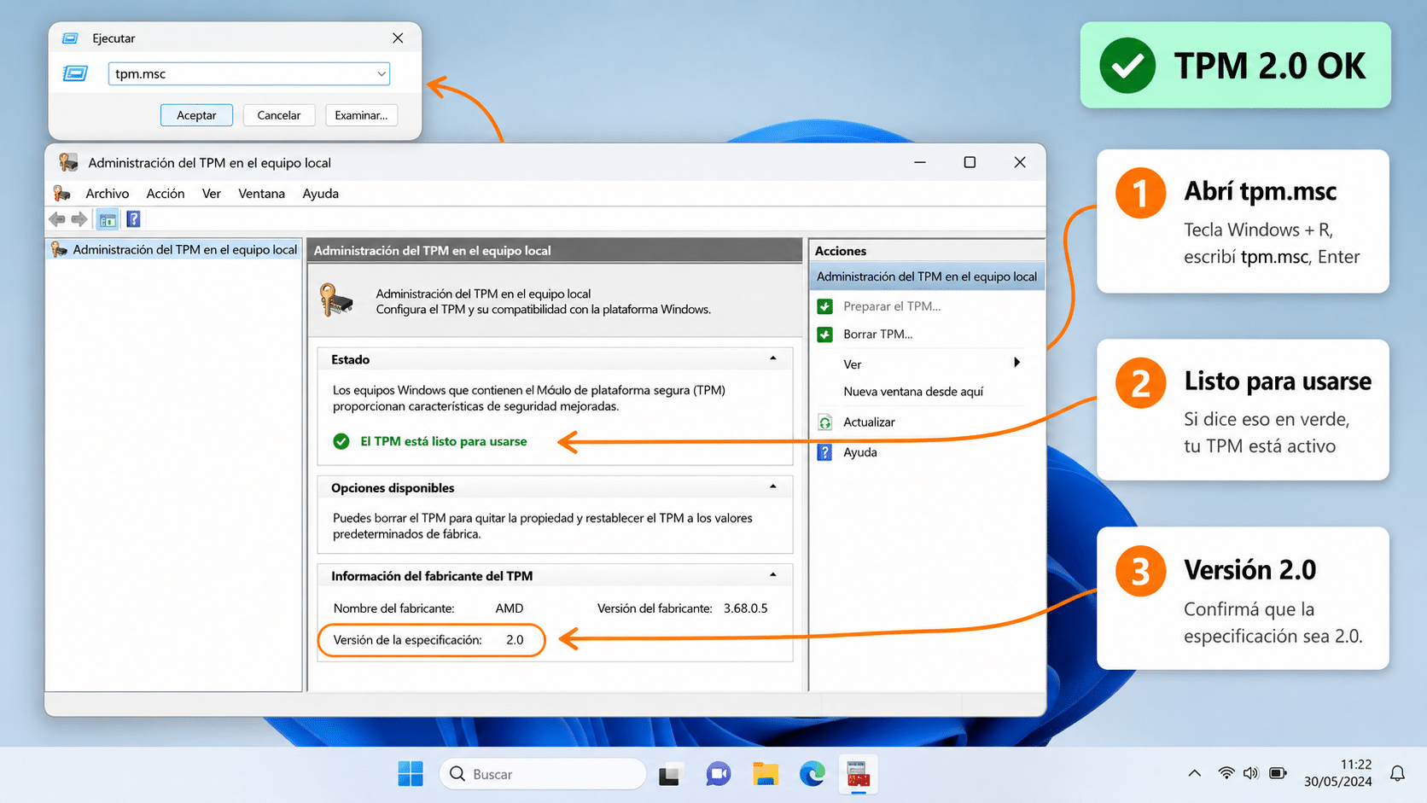The height and width of the screenshot is (803, 1427).
Task: Click the manufacturer version 3.68.0.5
Action: coord(745,608)
